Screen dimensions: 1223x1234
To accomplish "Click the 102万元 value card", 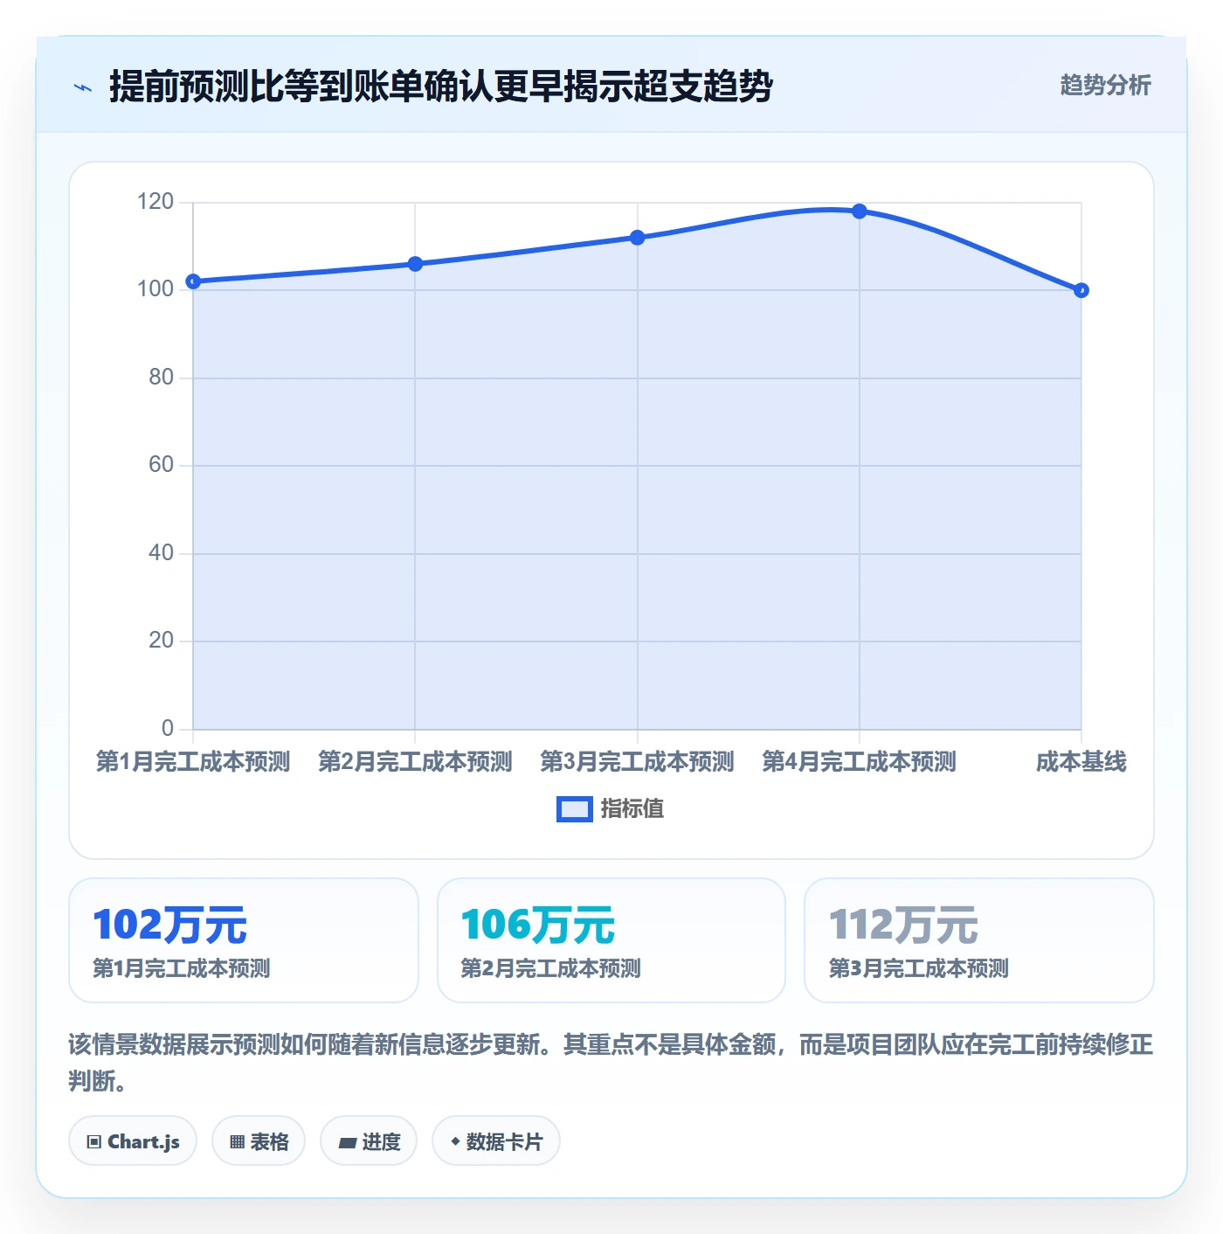I will coord(244,940).
